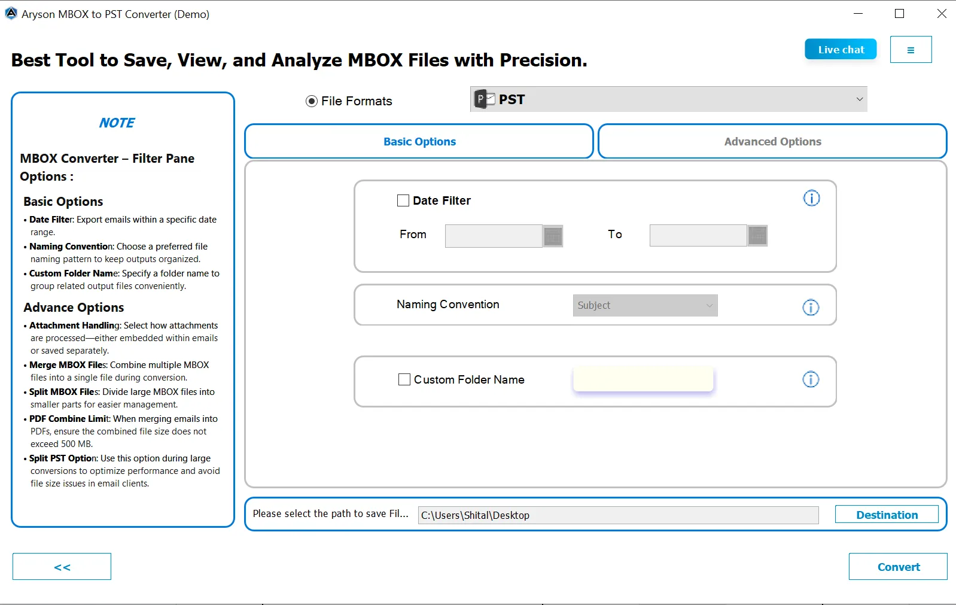Go back using the << button
Screen dimensions: 956x605
62,567
